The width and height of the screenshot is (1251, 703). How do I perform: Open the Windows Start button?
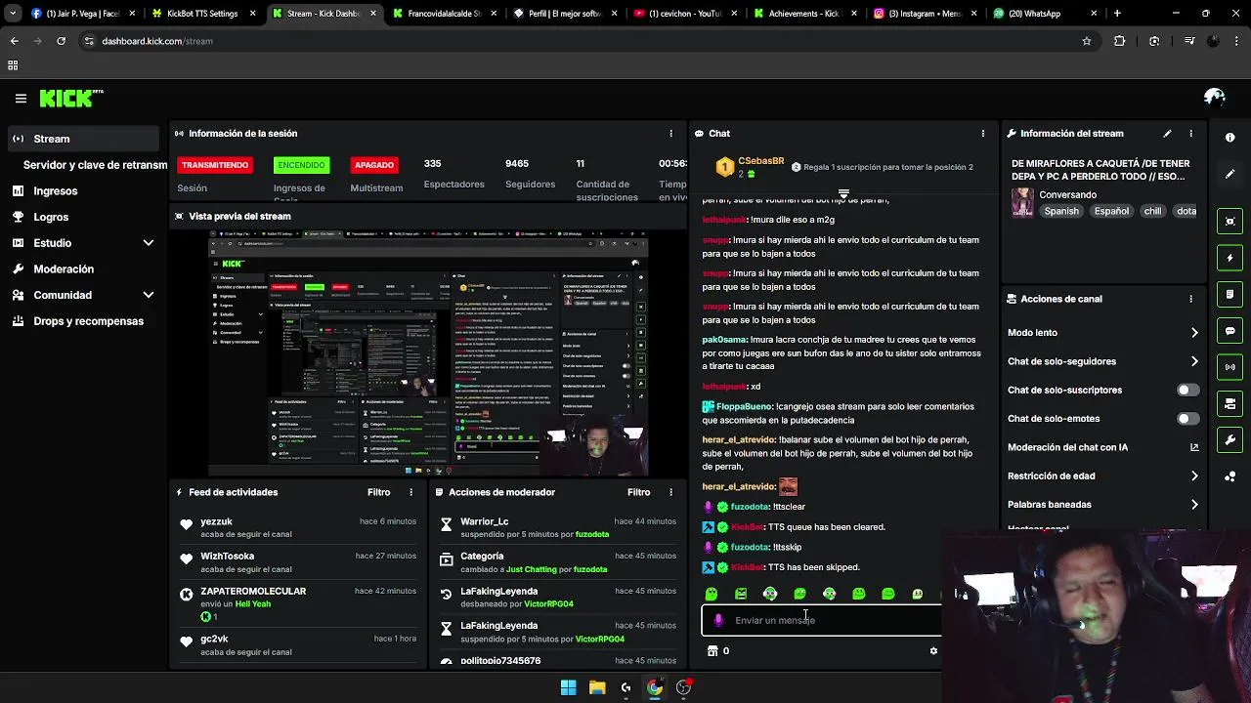tap(568, 687)
